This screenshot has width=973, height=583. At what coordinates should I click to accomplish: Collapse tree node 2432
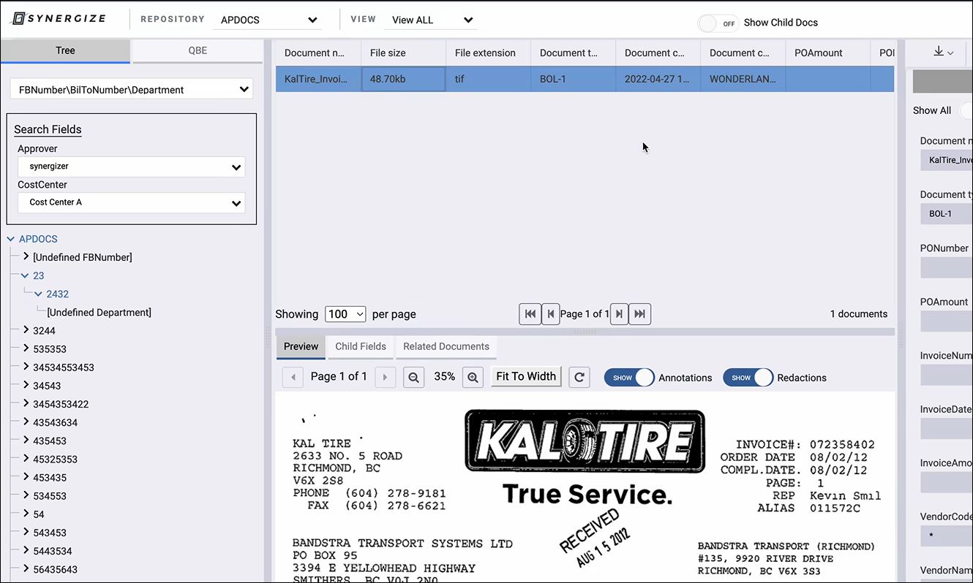coord(39,294)
